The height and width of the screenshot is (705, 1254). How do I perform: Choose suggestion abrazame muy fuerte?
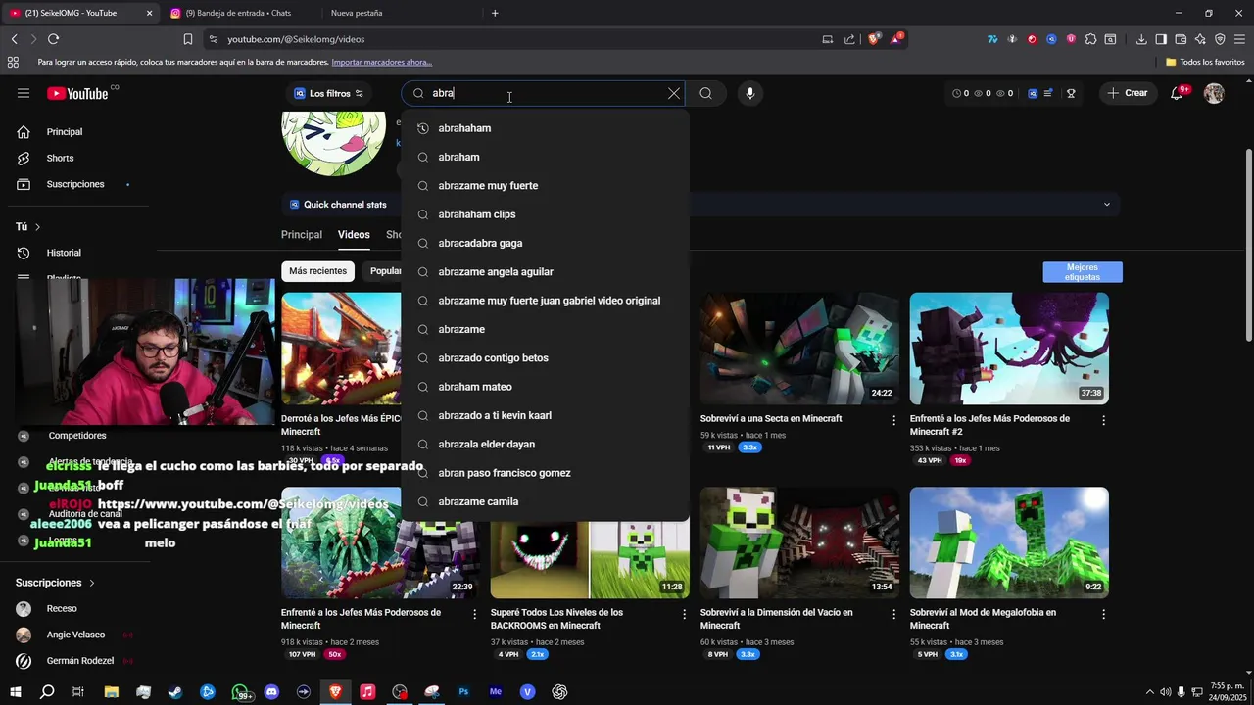545,185
